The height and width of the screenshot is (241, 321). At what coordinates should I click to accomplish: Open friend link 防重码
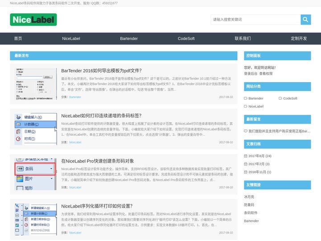click(249, 205)
